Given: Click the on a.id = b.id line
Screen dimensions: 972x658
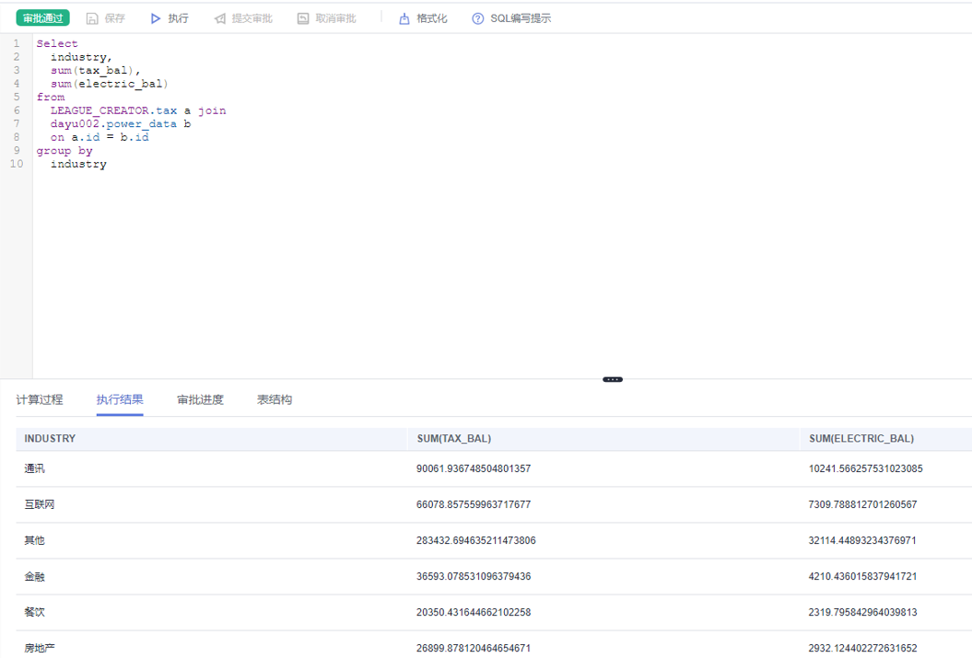Looking at the screenshot, I should [100, 137].
